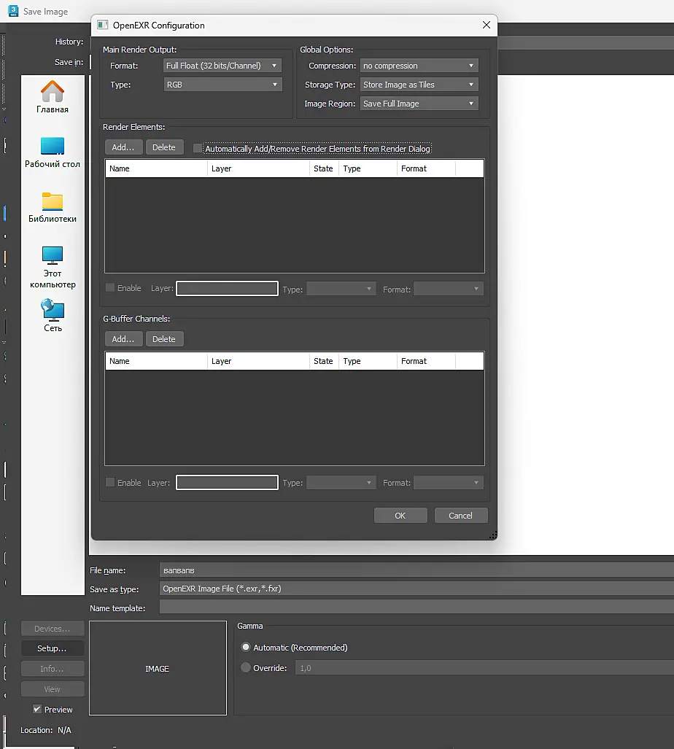Choose Automatic (Recommended) gamma option

[246, 647]
